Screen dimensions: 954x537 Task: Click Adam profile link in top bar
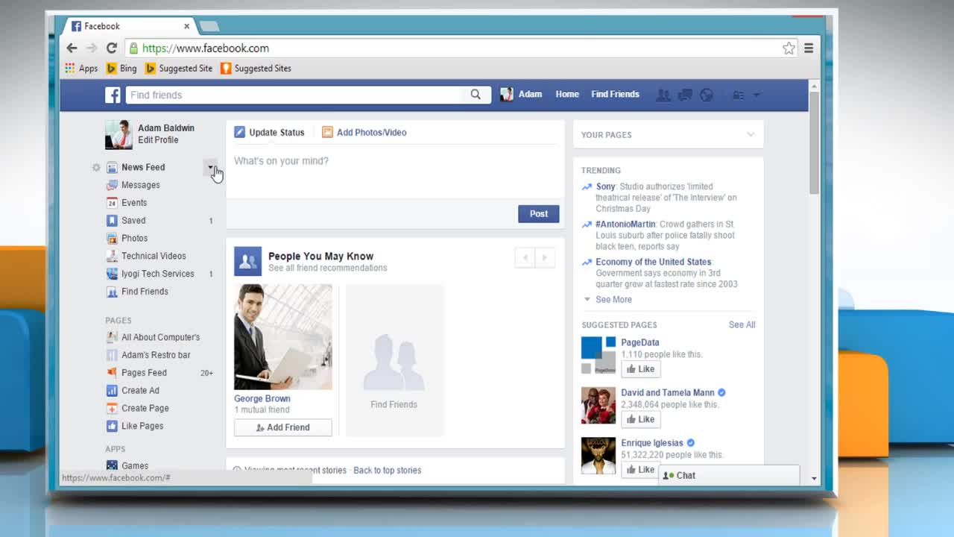coord(521,95)
